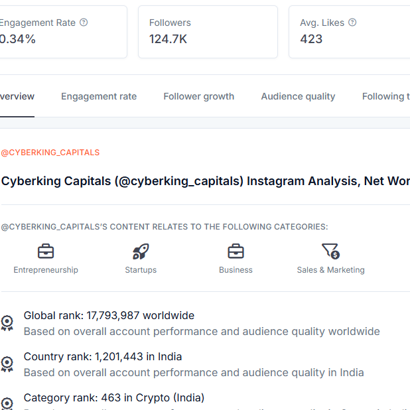Select the Business briefcase icon
Image resolution: width=410 pixels, height=410 pixels.
click(x=236, y=251)
